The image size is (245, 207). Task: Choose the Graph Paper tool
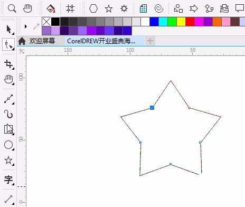point(143,8)
